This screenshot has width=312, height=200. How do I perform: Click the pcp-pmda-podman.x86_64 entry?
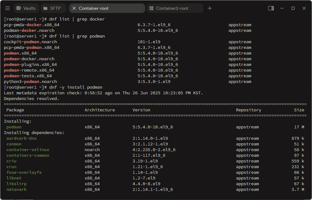point(32,47)
